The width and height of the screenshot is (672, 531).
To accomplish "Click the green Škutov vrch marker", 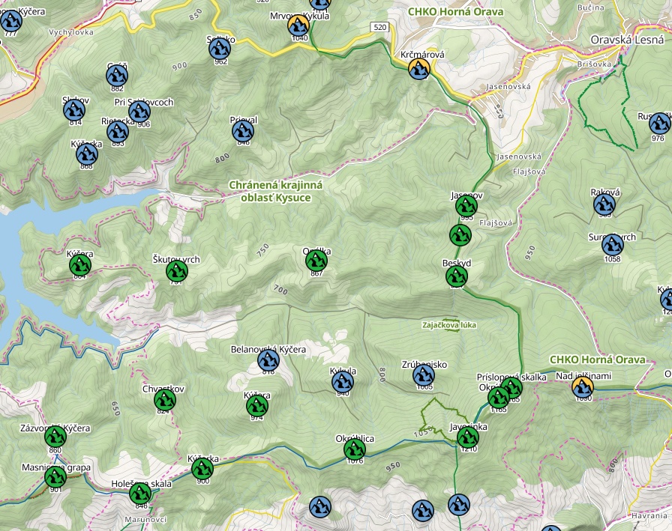I will point(176,270).
